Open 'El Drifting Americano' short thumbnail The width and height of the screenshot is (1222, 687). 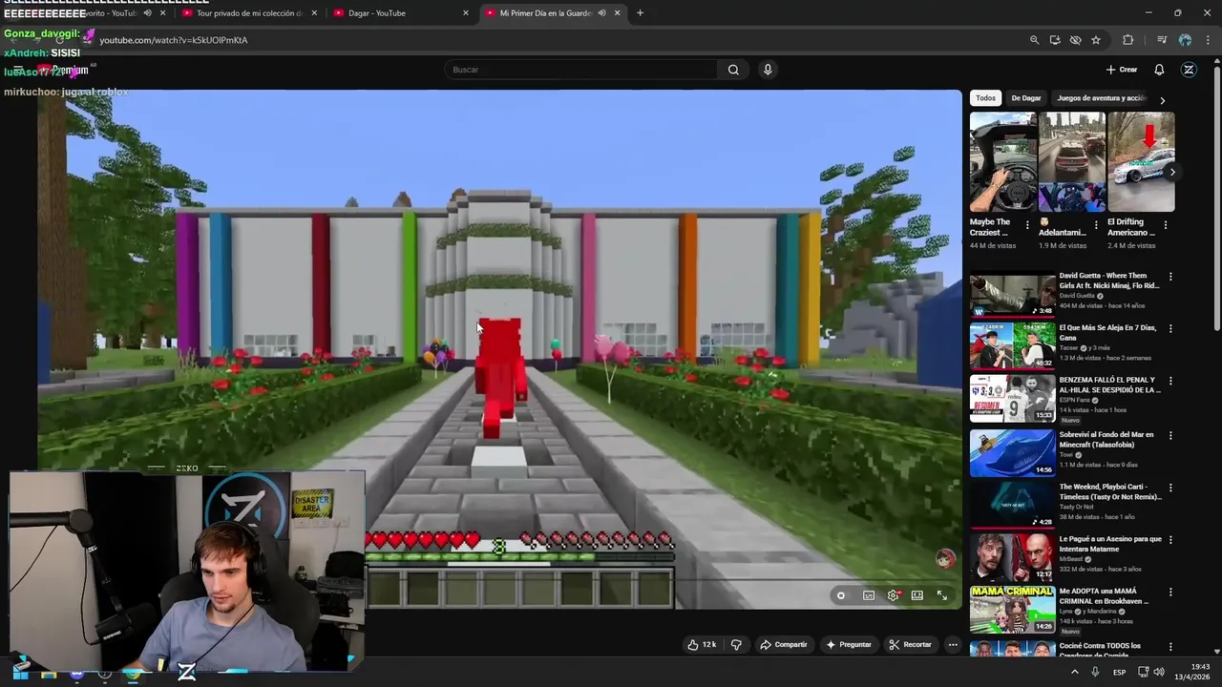click(1141, 162)
